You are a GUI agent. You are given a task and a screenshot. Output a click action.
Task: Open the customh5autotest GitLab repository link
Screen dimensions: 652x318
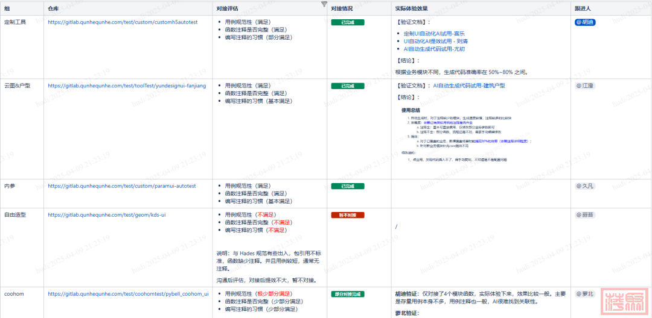pyautogui.click(x=123, y=22)
